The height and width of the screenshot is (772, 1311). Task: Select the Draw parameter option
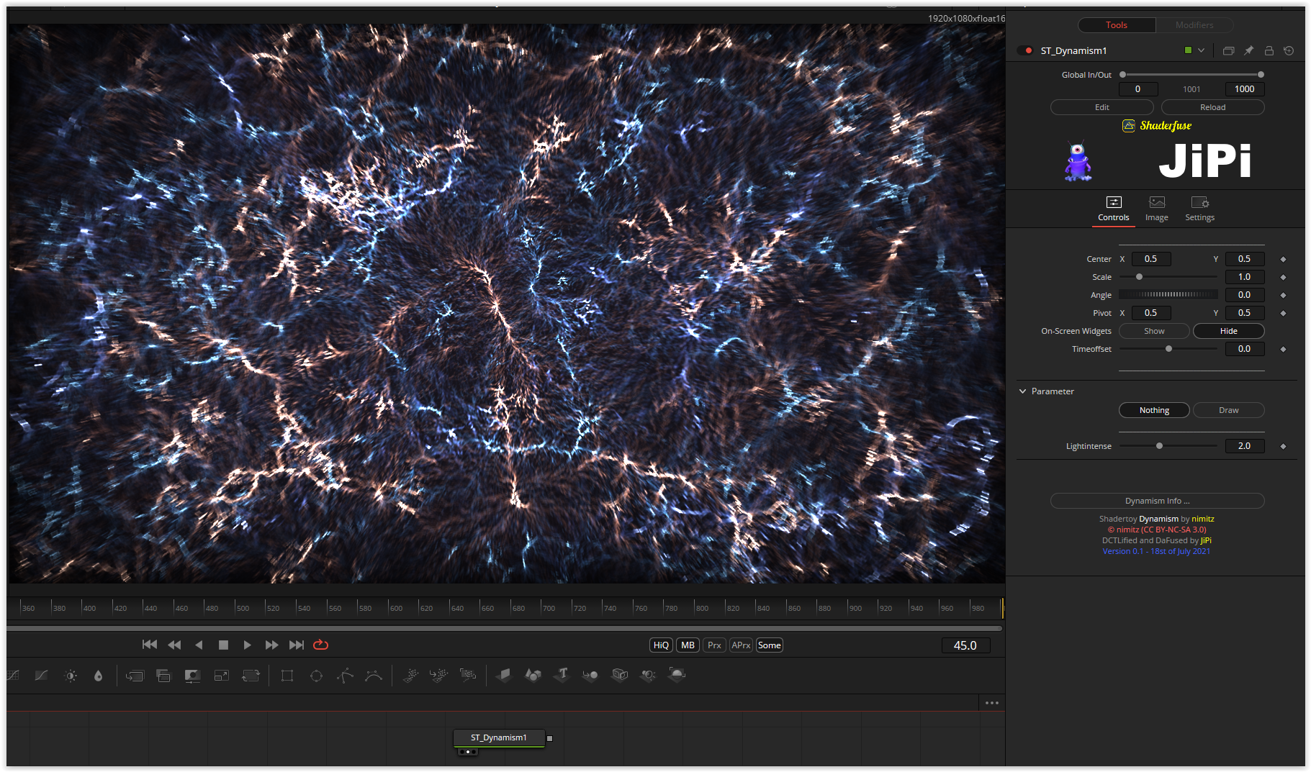coord(1229,410)
